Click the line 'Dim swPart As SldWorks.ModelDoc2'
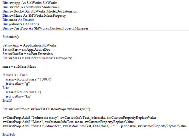 (31, 7)
